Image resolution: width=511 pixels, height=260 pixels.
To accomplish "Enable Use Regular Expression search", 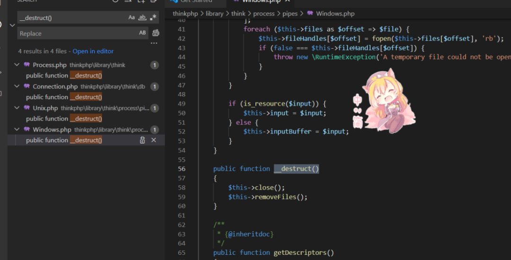I will (x=153, y=17).
